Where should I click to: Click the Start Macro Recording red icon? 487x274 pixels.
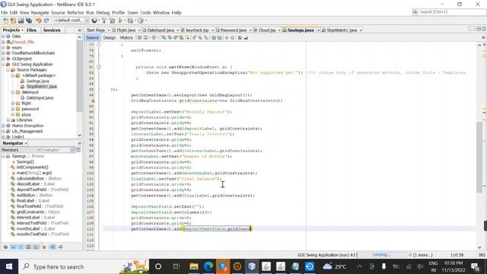click(x=227, y=37)
